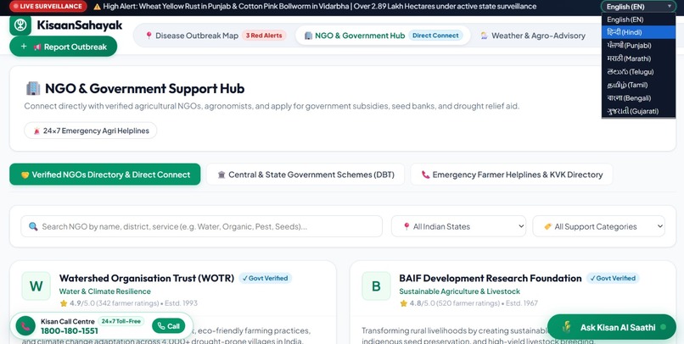Screen dimensions: 684x344
Task: Click the red phone icon in Kisan Call Centre bar
Action: coord(25,326)
